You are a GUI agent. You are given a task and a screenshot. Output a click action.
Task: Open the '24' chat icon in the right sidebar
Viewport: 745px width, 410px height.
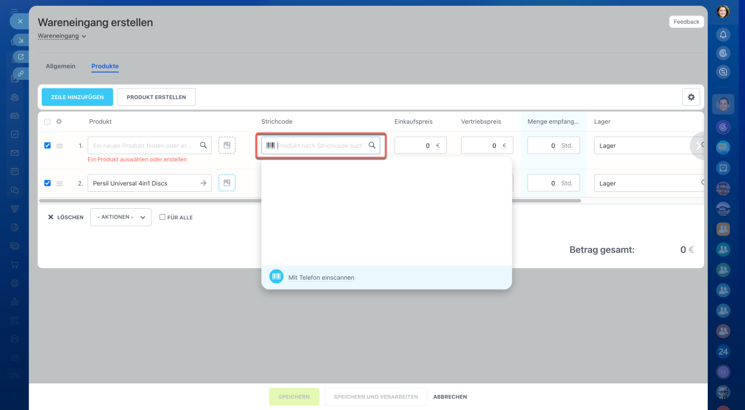pos(723,352)
